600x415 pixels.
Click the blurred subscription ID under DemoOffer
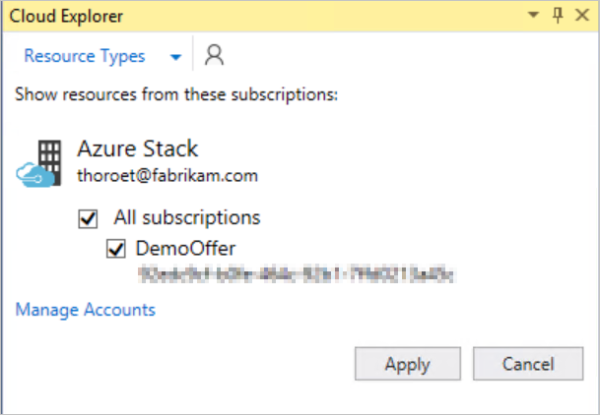[296, 274]
